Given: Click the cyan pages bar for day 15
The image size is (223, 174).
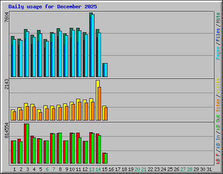Looking at the screenshot, I should point(106,70).
